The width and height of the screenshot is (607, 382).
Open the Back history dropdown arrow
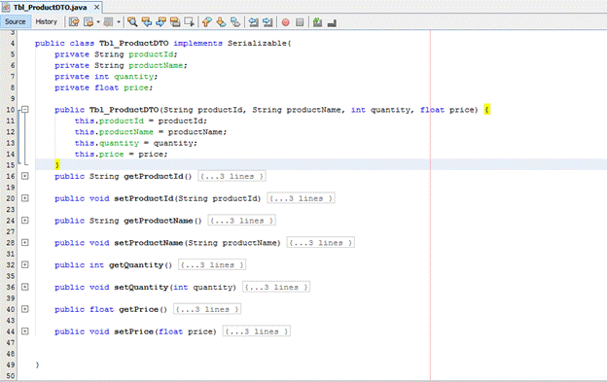click(x=98, y=22)
